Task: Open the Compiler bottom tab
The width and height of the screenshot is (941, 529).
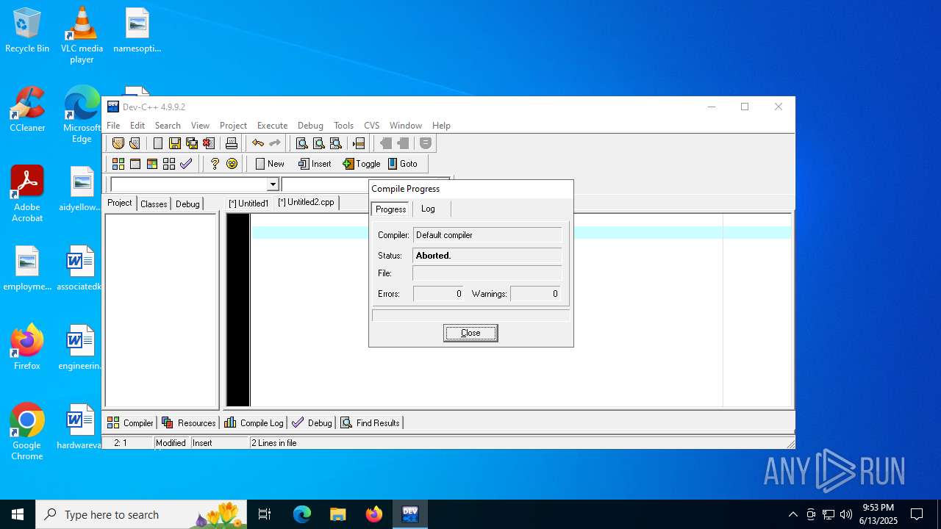Action: [x=130, y=423]
